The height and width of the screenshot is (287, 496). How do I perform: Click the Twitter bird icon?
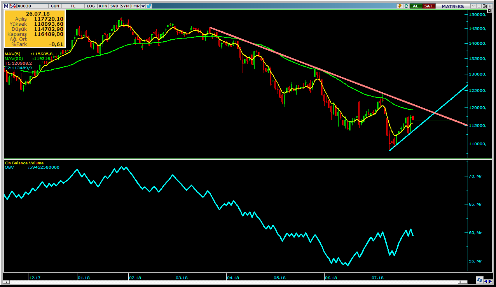pyautogui.click(x=149, y=6)
